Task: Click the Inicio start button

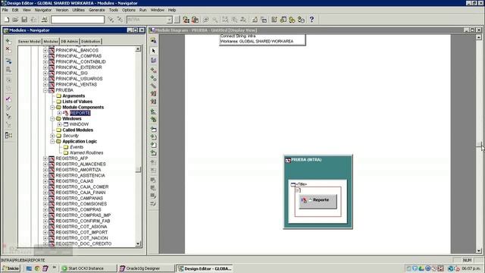Action: [x=11, y=268]
